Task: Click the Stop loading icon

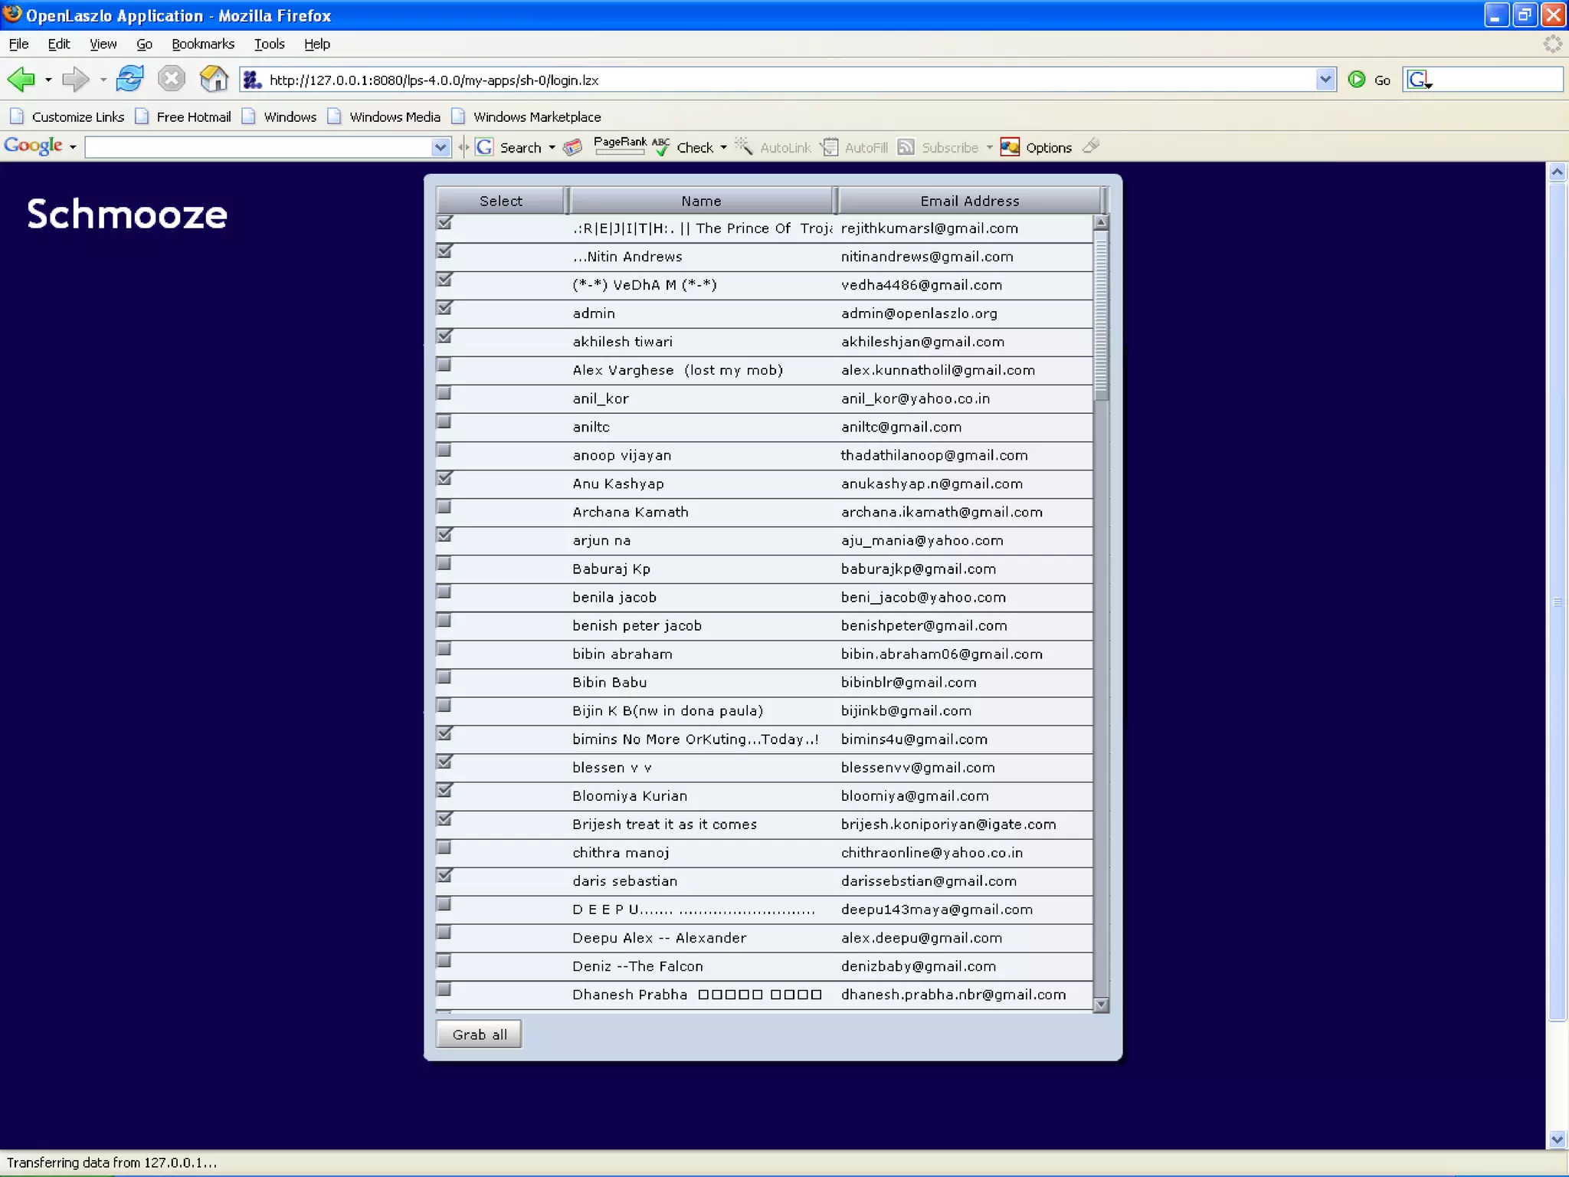Action: click(172, 79)
